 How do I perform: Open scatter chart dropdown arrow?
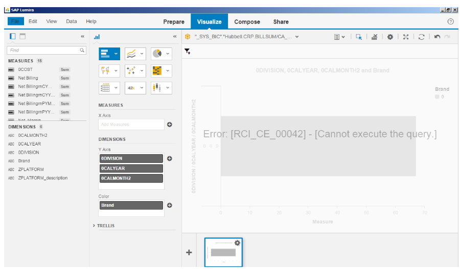(142, 70)
